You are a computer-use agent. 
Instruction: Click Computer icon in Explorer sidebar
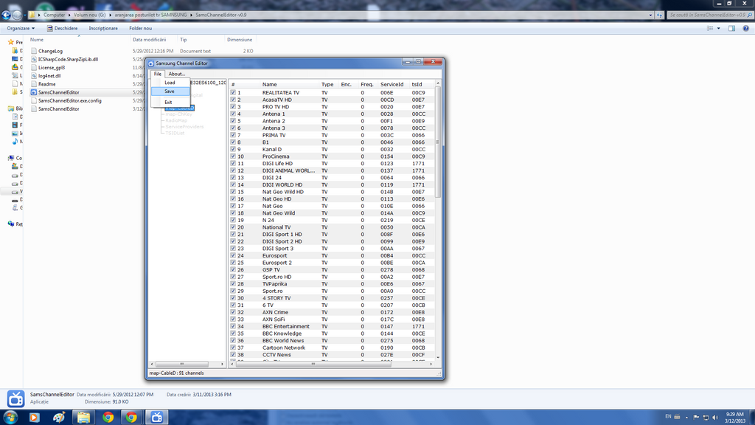[10, 158]
